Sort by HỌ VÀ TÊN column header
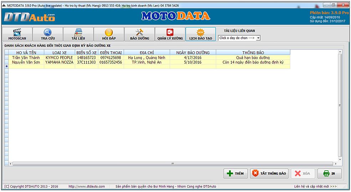The height and width of the screenshot is (192, 351). click(26, 53)
